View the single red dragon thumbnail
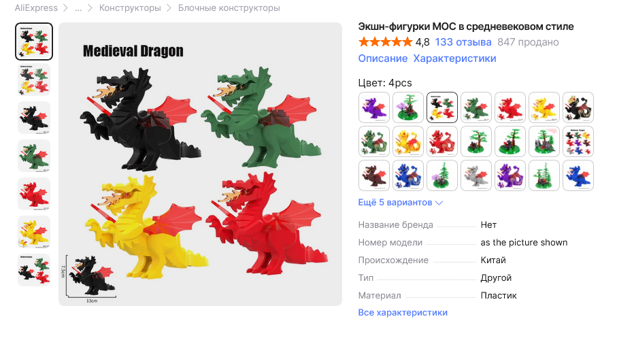The image size is (617, 340). click(x=34, y=194)
